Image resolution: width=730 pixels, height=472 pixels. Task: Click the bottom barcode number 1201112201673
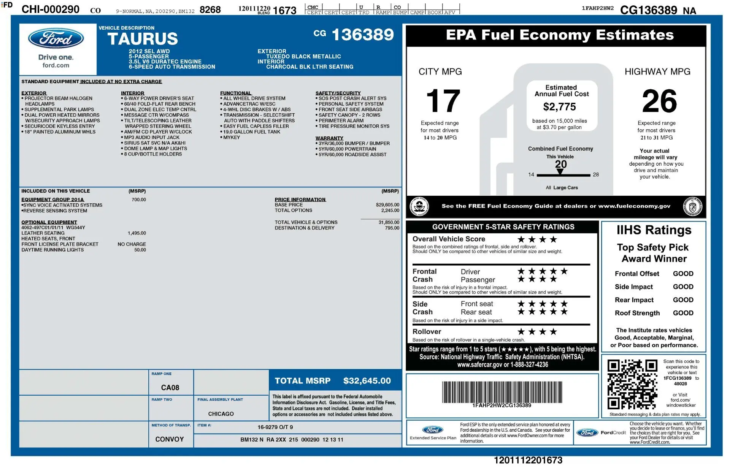point(528,461)
